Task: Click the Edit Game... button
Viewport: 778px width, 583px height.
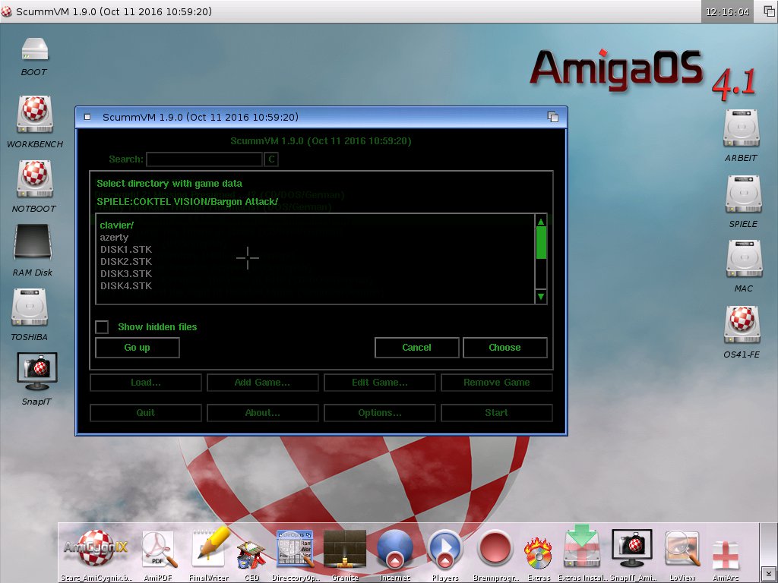Action: 380,383
